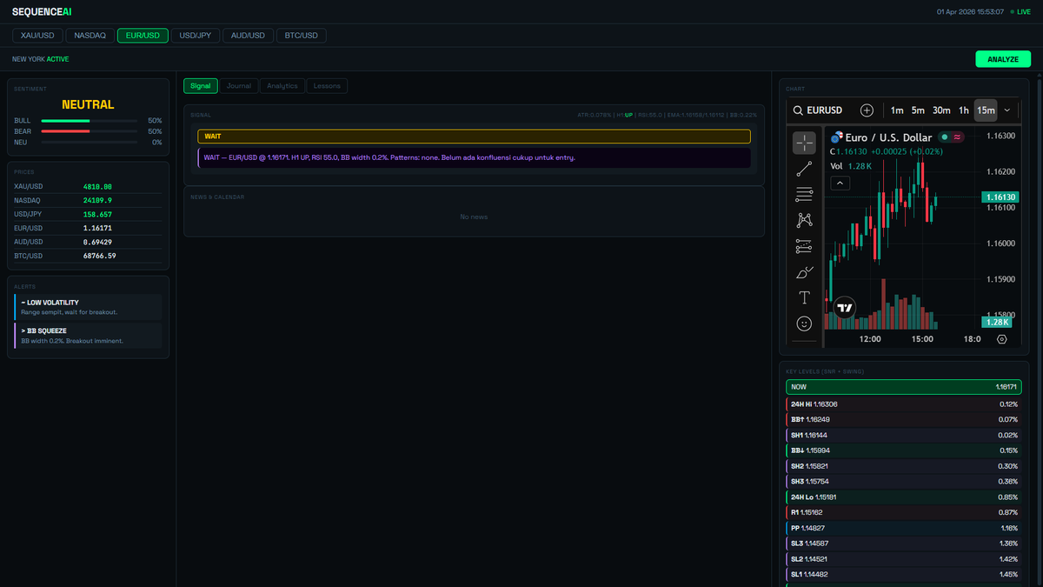The width and height of the screenshot is (1043, 587).
Task: Open the Journal tab
Action: 239,86
